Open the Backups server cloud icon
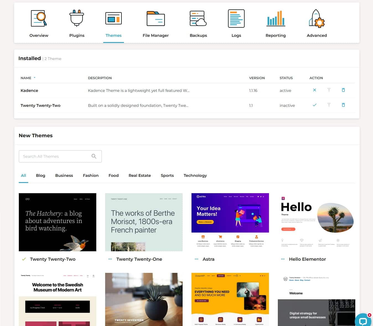Viewport: 373px width, 326px height. pos(198,18)
